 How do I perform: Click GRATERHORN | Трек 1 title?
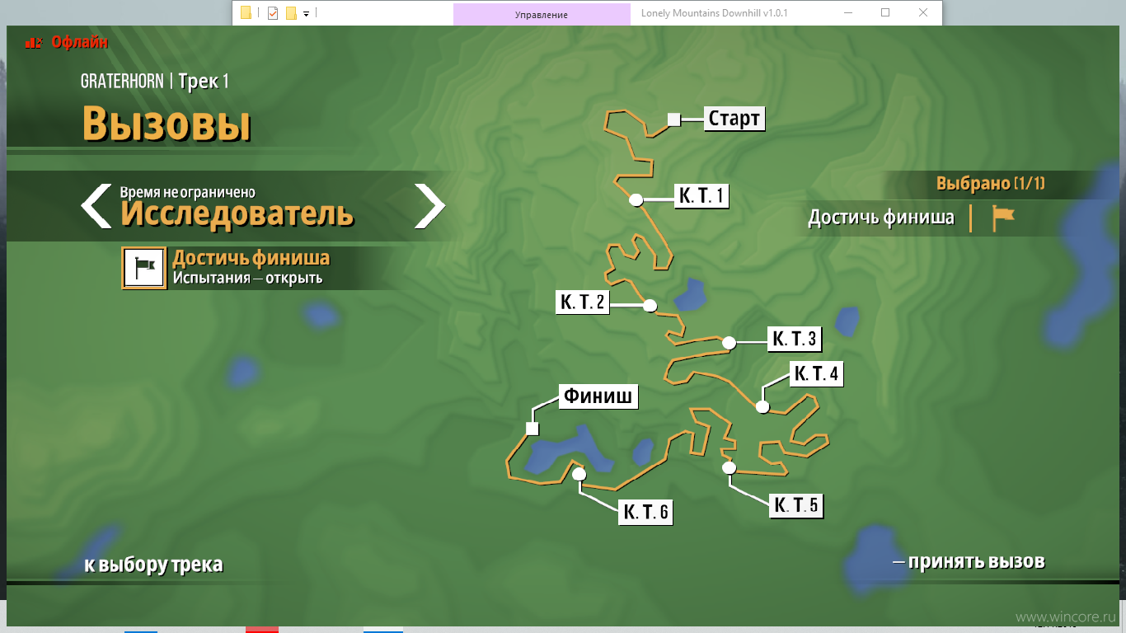point(155,81)
